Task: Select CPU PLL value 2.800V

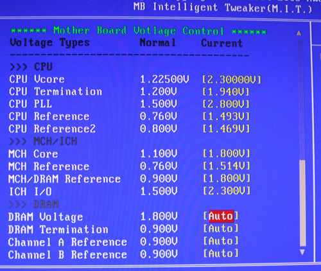Action: 226,104
